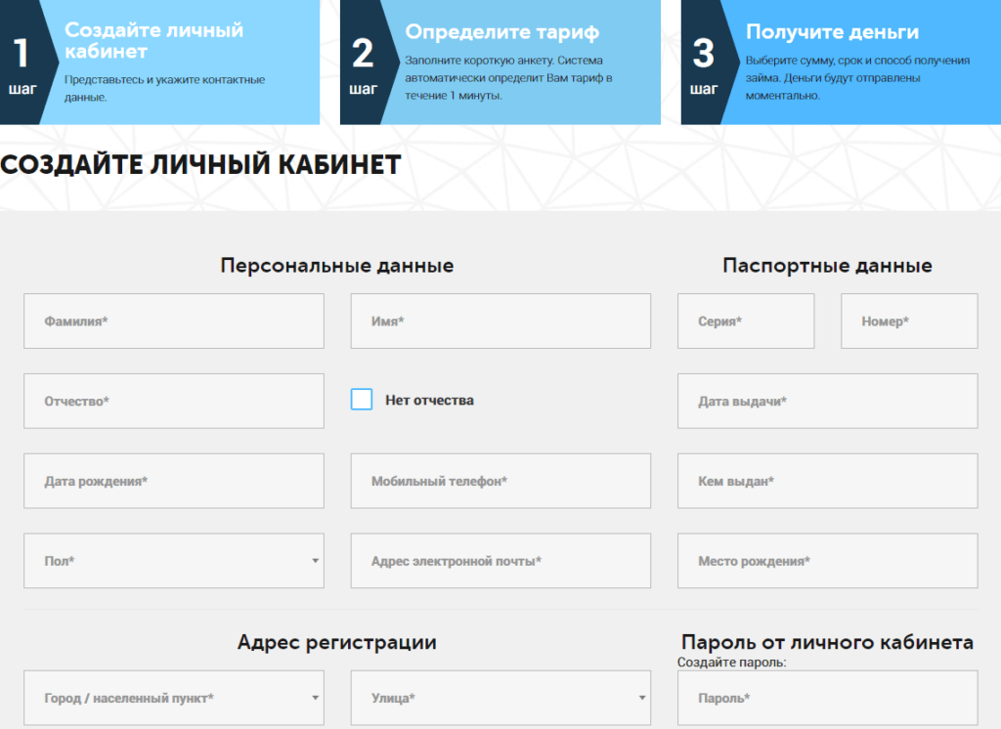This screenshot has height=729, width=1001.
Task: Check the 'Нет отчества' checkbox
Action: pyautogui.click(x=362, y=400)
